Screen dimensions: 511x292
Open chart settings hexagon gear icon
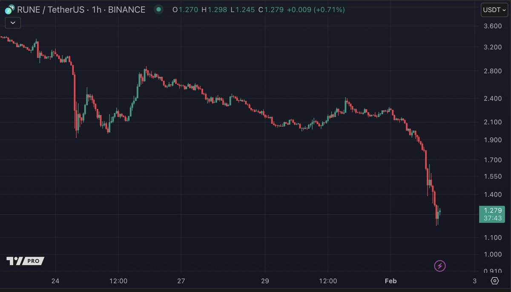[494, 281]
